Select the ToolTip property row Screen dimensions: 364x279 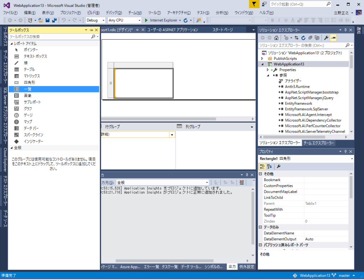pyautogui.click(x=306, y=216)
